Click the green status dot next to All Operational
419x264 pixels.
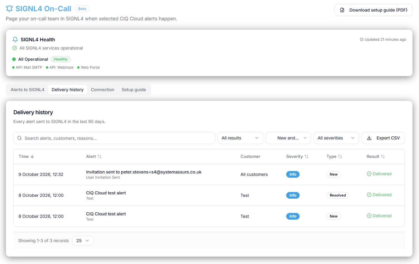coord(14,59)
